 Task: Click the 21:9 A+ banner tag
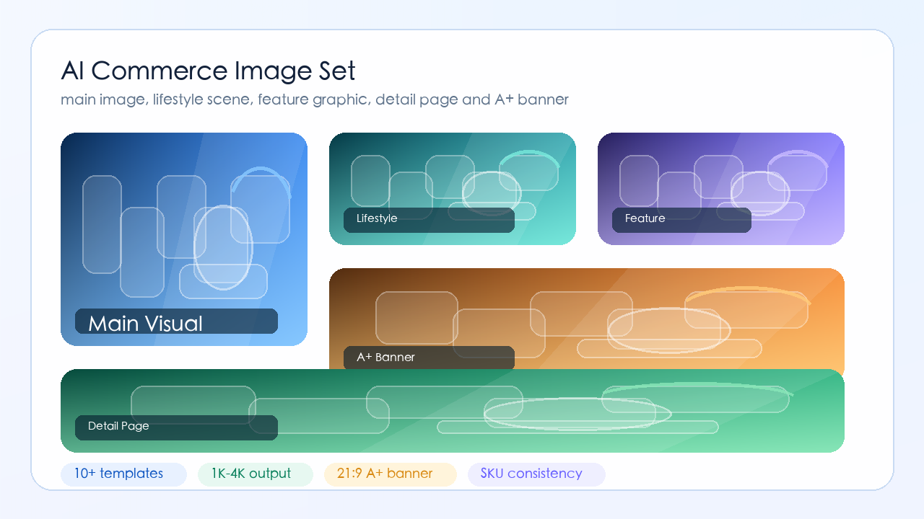[x=391, y=474]
